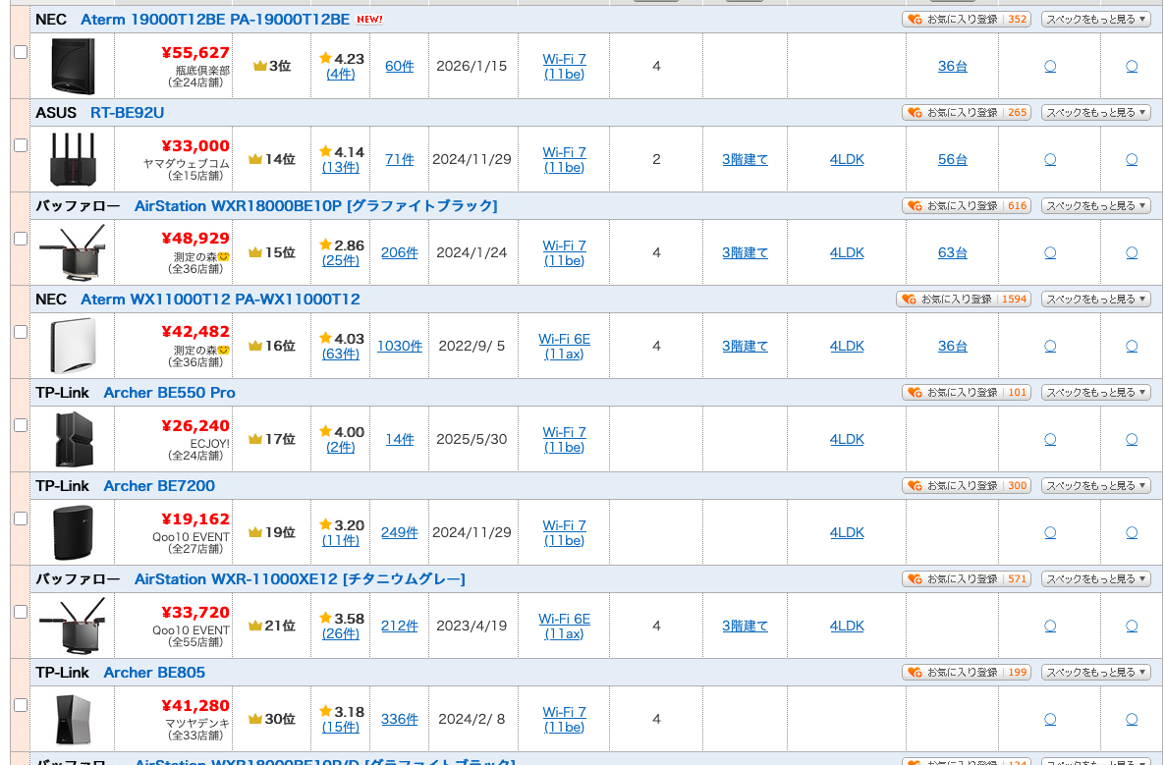The width and height of the screenshot is (1165, 765).
Task: Open price ¥55,627 for Aterm 19000T12BE
Action: [x=195, y=53]
